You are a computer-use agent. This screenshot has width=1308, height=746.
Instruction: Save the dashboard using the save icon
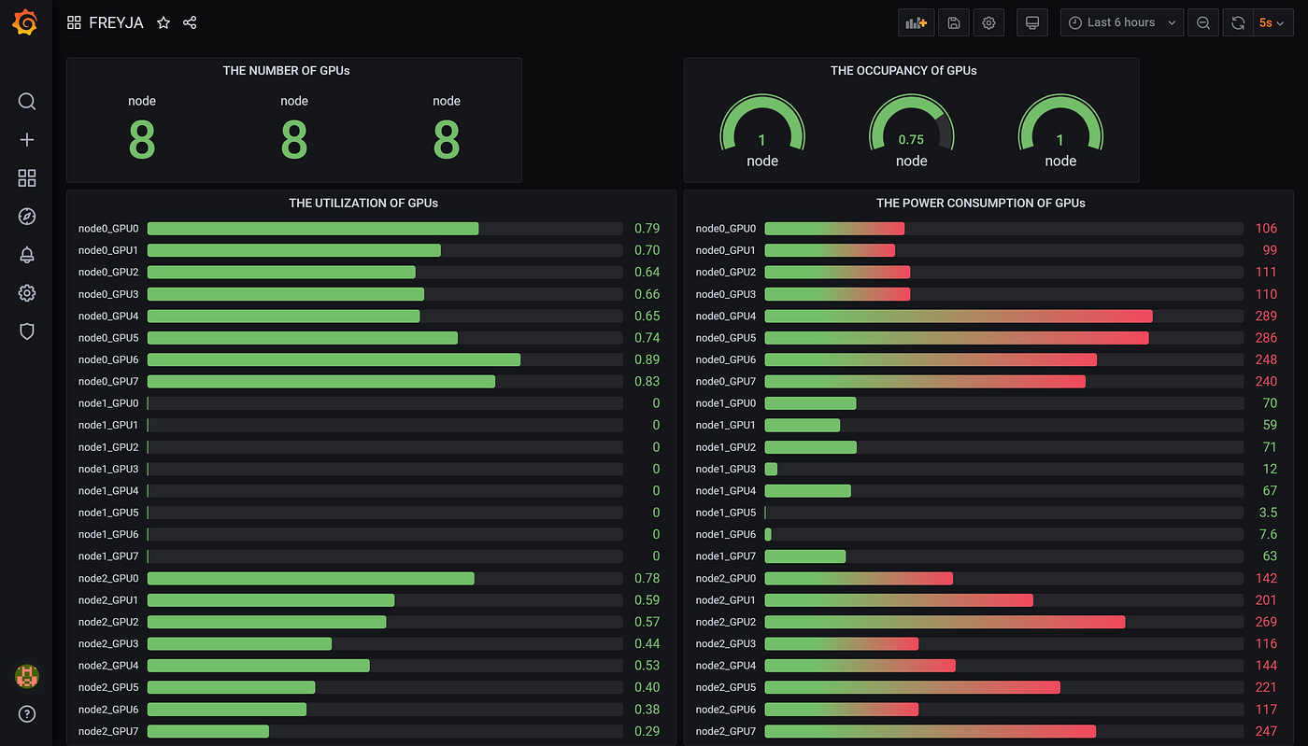click(953, 21)
